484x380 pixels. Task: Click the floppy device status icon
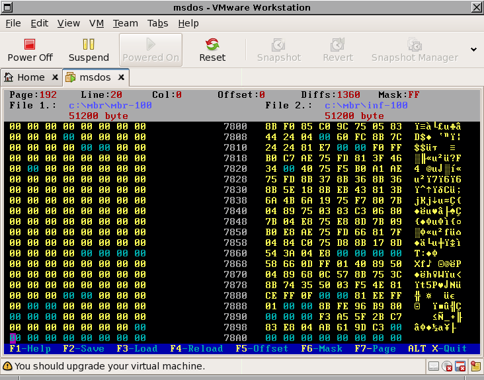pos(460,366)
